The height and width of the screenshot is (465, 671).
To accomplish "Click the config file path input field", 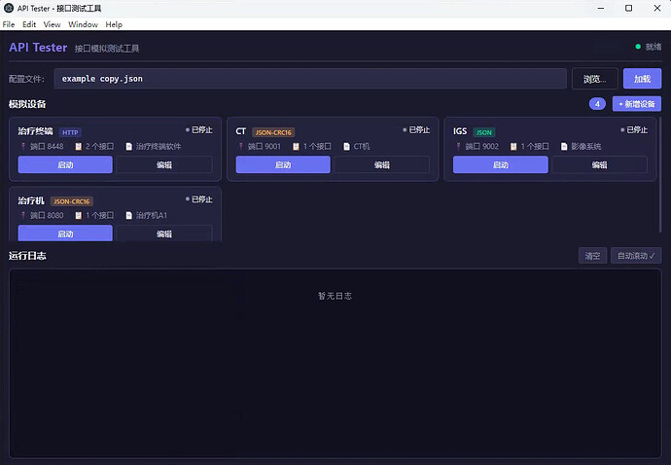I will (310, 79).
